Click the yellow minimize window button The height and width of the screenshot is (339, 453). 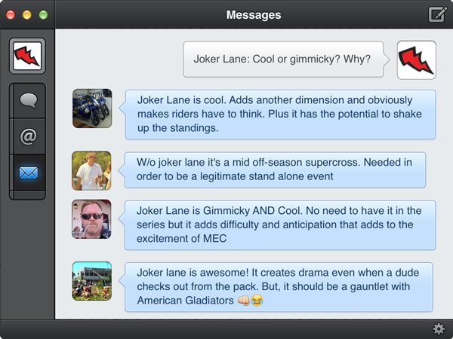(27, 15)
